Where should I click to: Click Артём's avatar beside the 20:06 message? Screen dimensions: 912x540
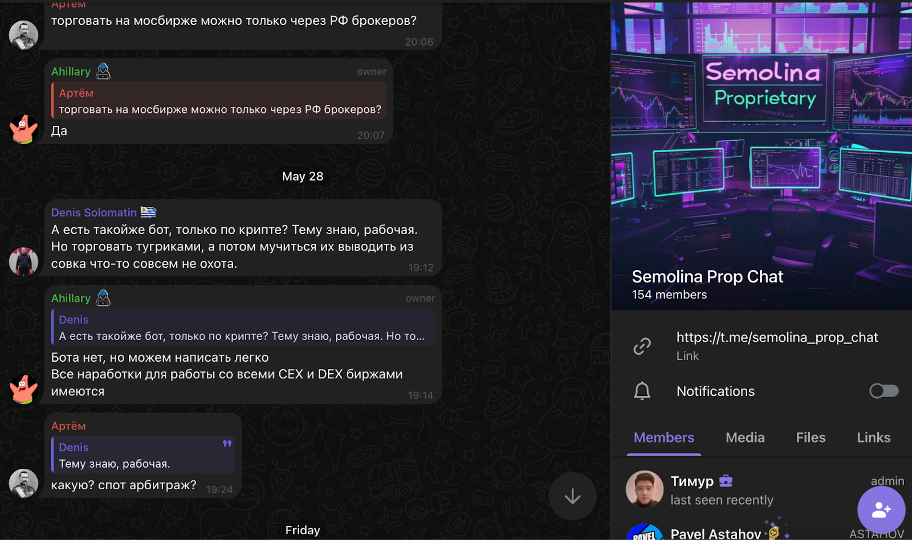point(23,35)
